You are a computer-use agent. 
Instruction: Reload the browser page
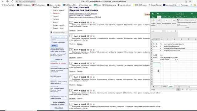pyautogui.click(x=12, y=2)
